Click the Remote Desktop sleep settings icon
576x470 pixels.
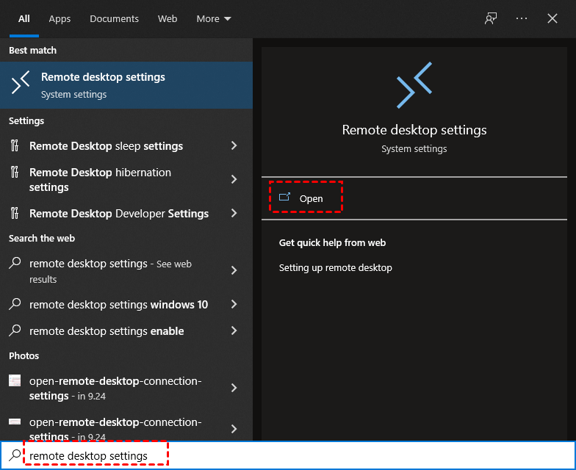point(15,145)
